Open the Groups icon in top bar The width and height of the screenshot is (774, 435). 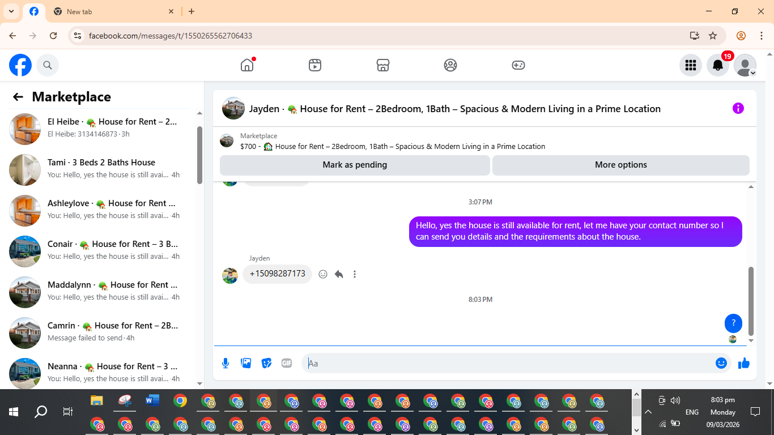coord(450,65)
